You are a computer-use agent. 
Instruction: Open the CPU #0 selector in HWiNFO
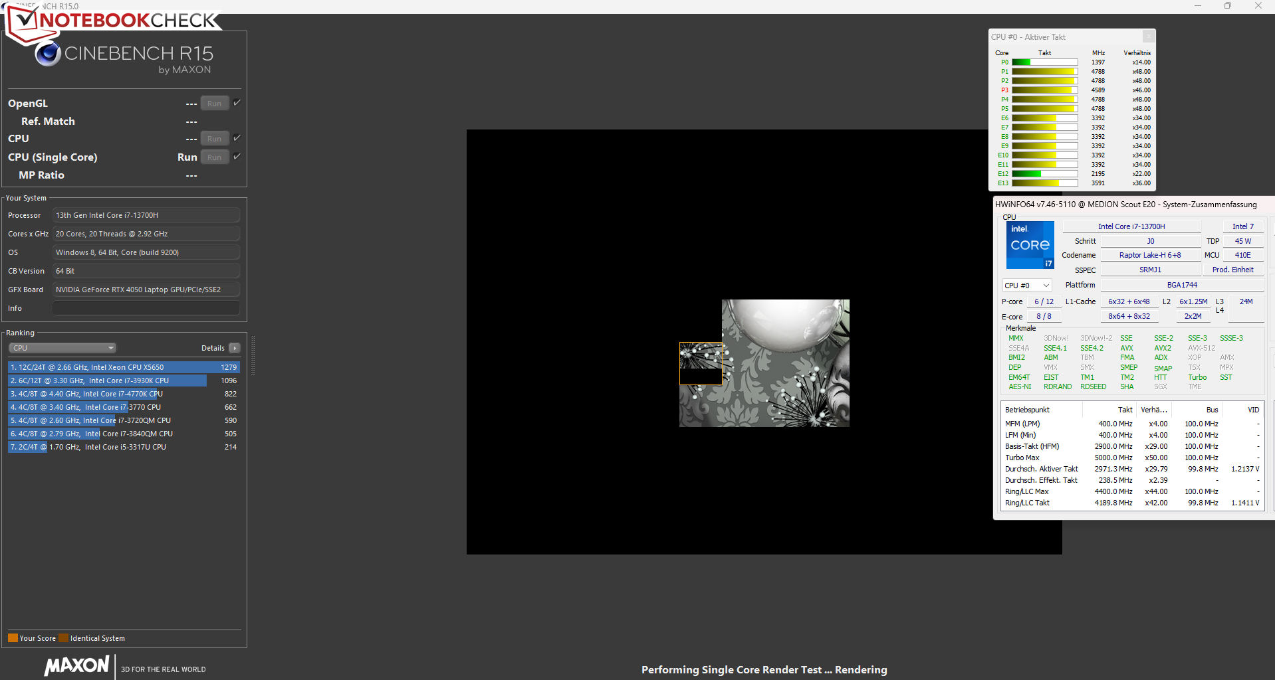pyautogui.click(x=1027, y=286)
